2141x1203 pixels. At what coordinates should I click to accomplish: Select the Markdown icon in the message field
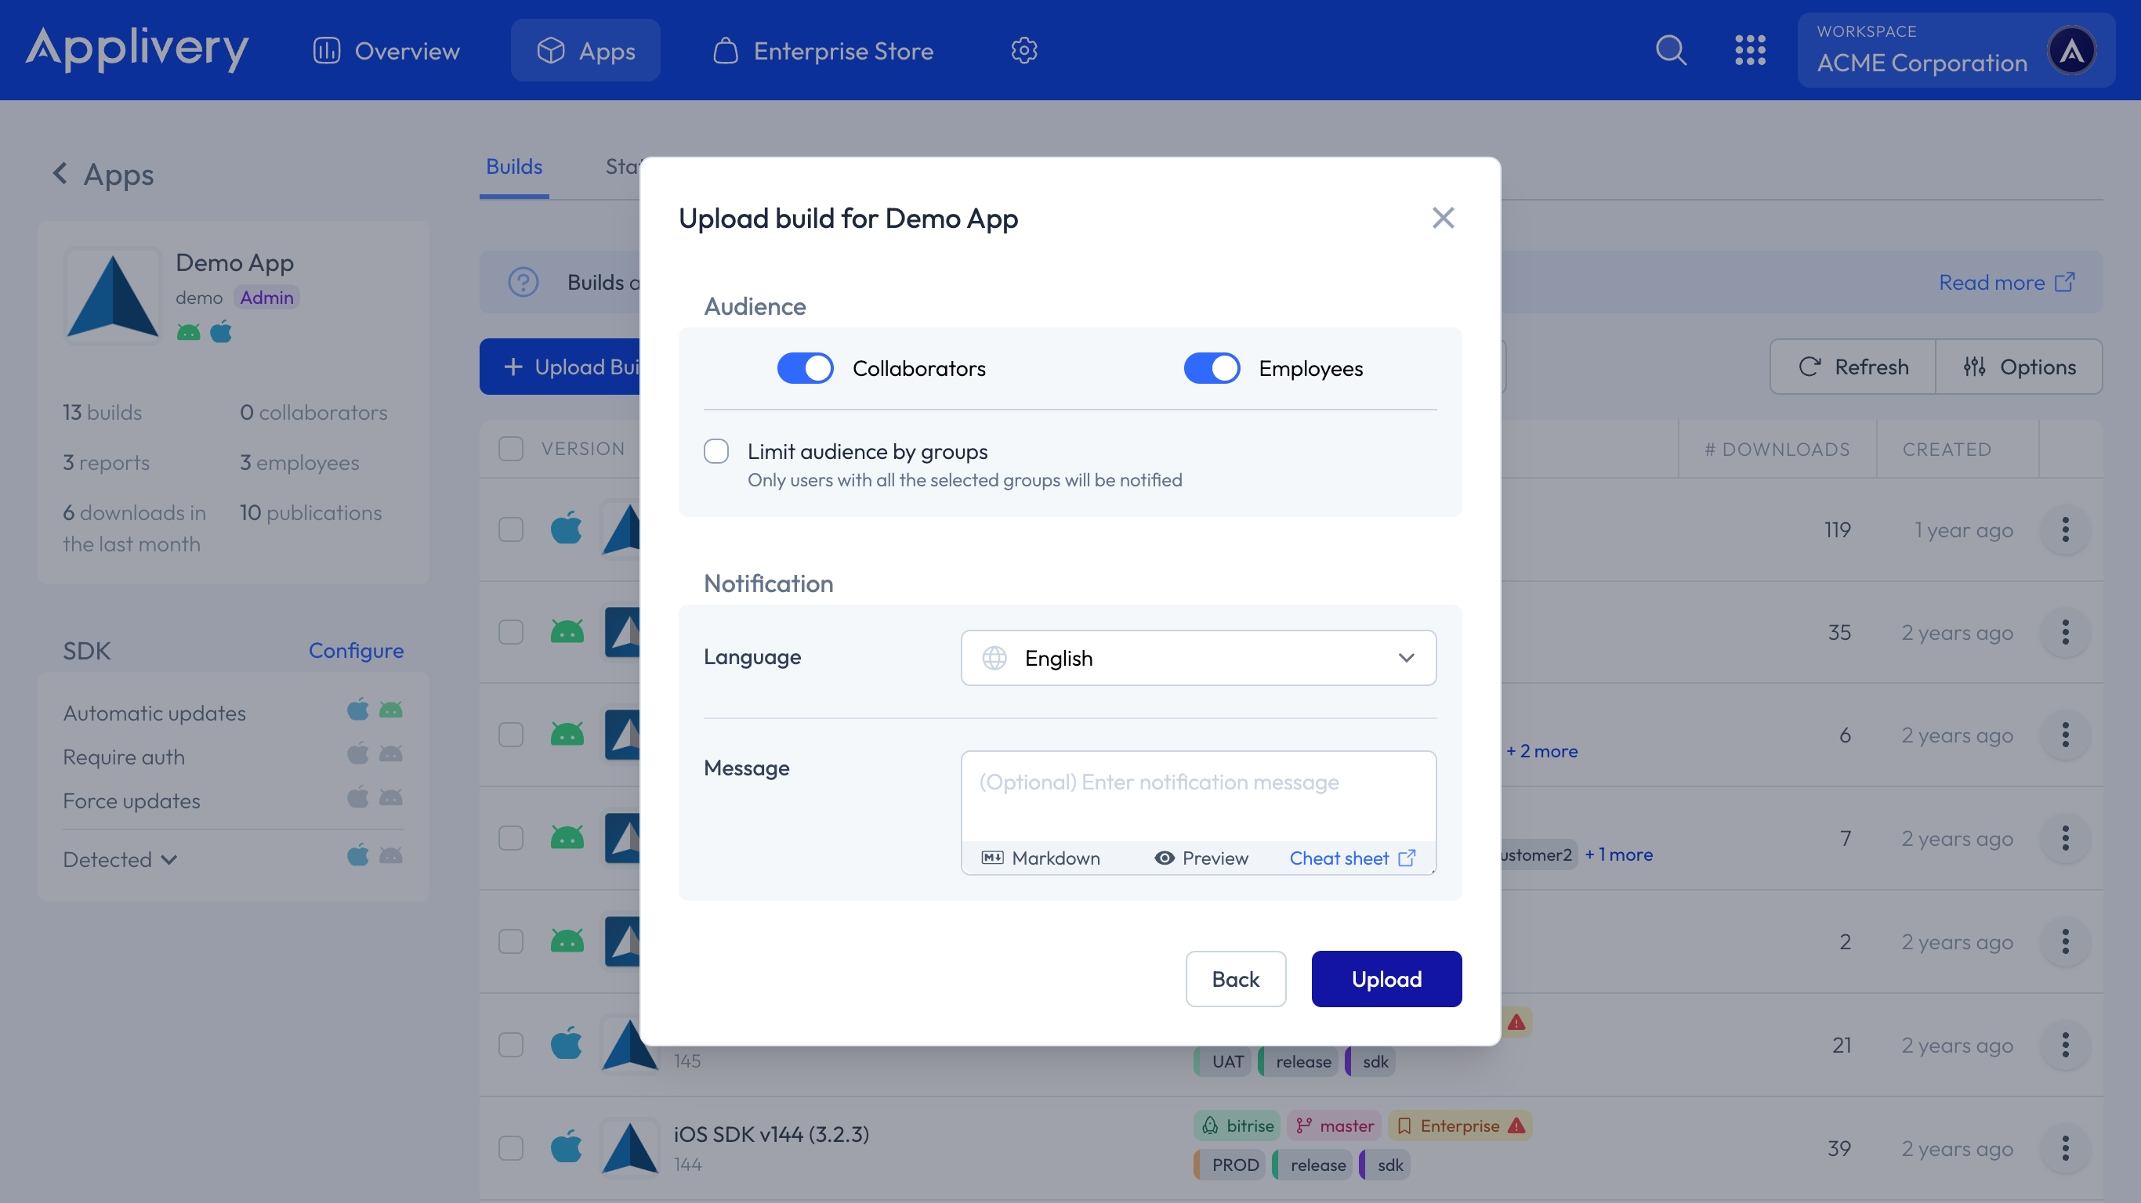click(x=992, y=858)
